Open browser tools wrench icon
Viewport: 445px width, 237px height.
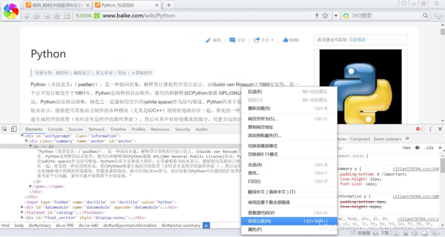pos(438,16)
